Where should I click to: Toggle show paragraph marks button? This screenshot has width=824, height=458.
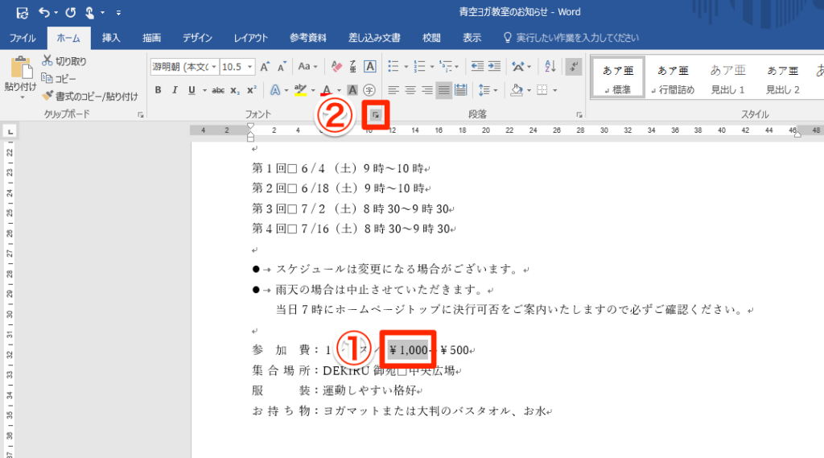574,67
